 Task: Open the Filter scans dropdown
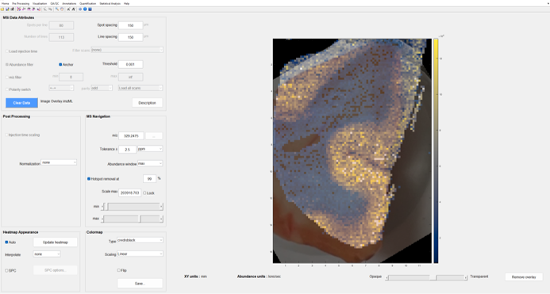(x=127, y=50)
